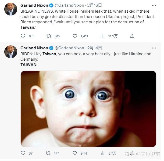The image size is (164, 161).
Task: Retweet the BREAKING NEWS tweet
Action: click(49, 36)
